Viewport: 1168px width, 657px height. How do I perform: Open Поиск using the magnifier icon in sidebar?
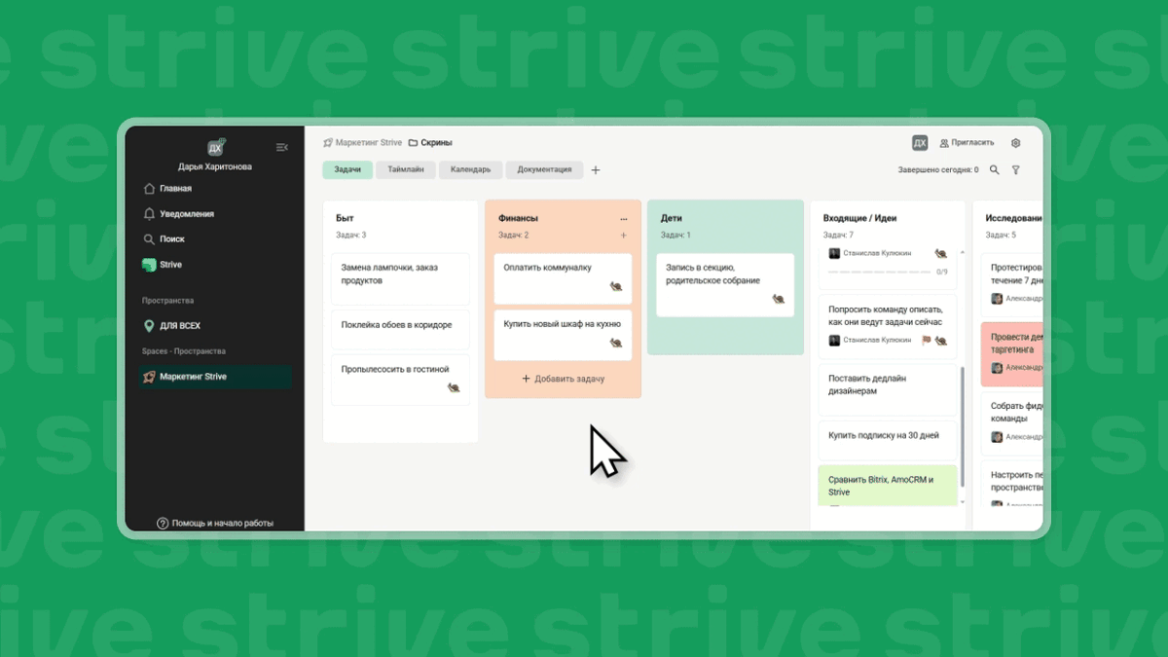pyautogui.click(x=149, y=238)
